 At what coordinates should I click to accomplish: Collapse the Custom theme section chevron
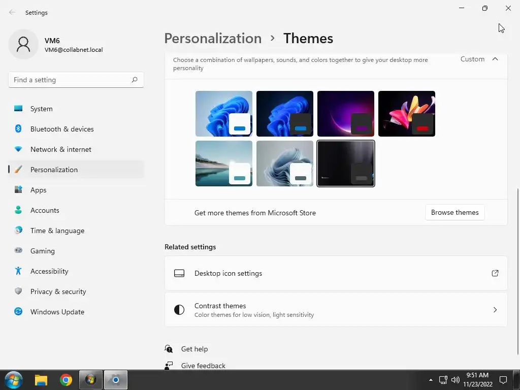tap(495, 59)
